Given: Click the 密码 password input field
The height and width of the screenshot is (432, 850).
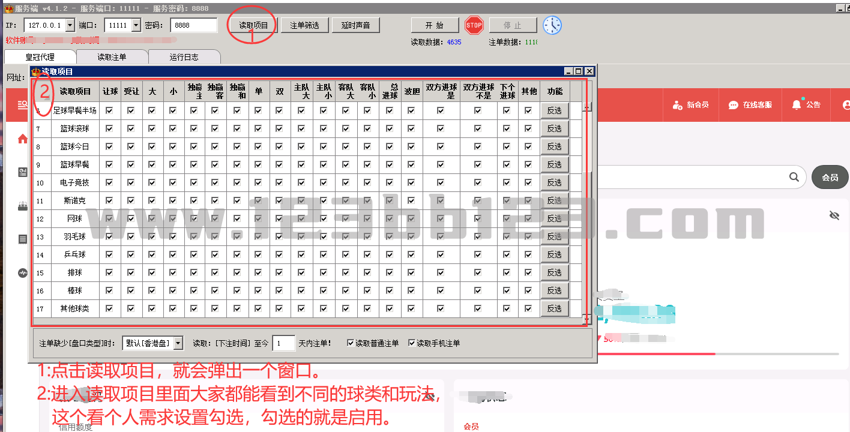Looking at the screenshot, I should pos(193,25).
